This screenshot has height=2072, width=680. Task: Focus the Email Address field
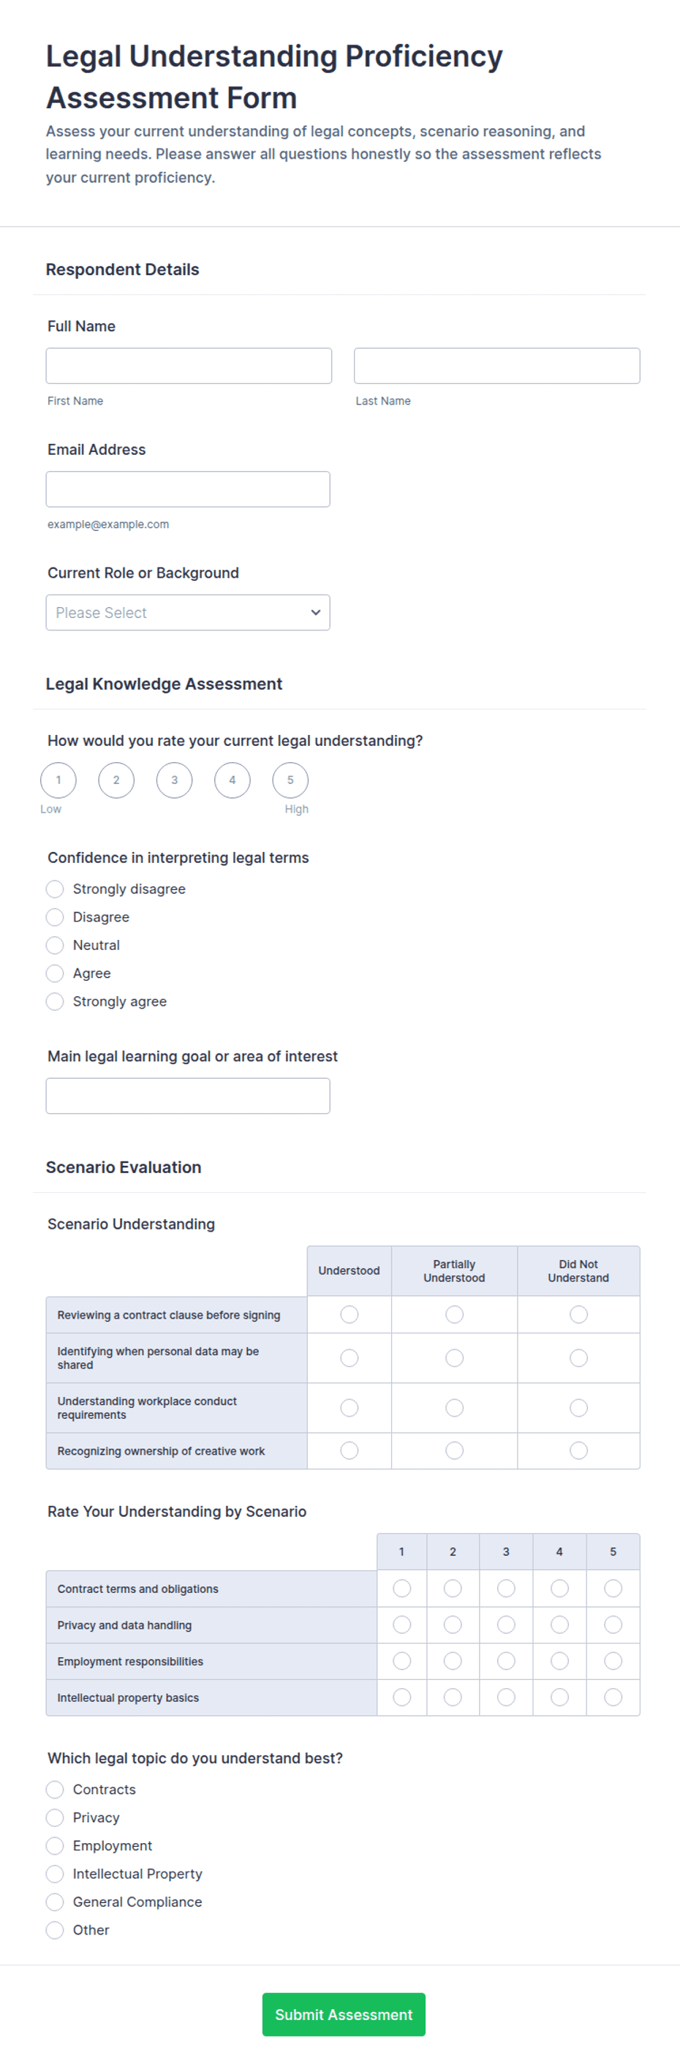[x=187, y=489]
